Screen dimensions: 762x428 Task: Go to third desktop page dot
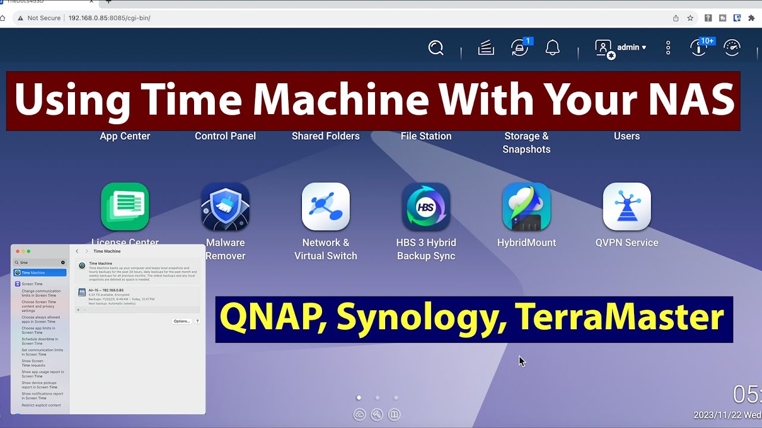396,398
